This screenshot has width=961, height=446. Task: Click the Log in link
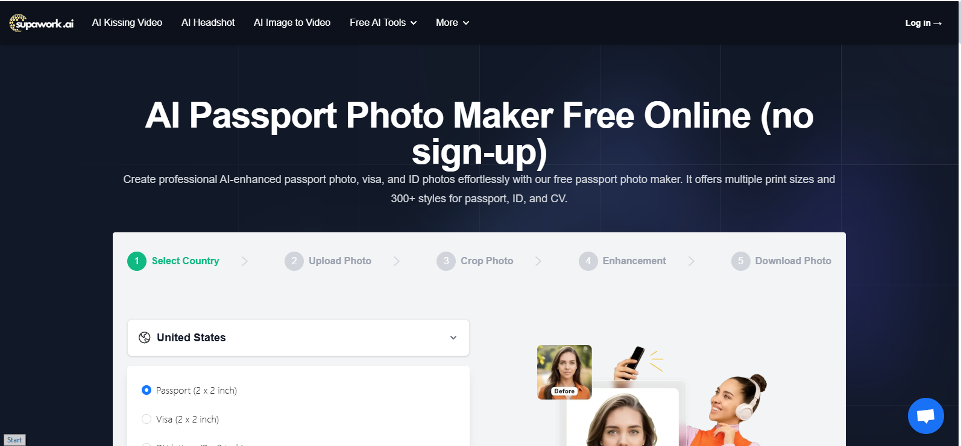[923, 23]
